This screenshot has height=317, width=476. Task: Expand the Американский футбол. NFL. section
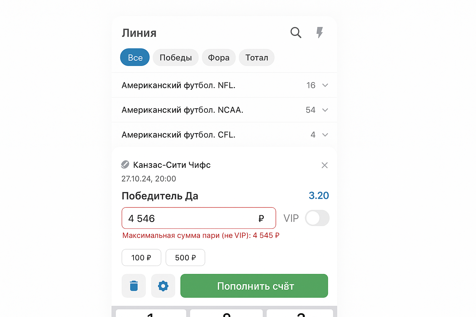[325, 85]
